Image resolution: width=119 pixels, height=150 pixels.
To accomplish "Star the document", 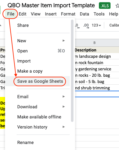I will coord(117,6).
